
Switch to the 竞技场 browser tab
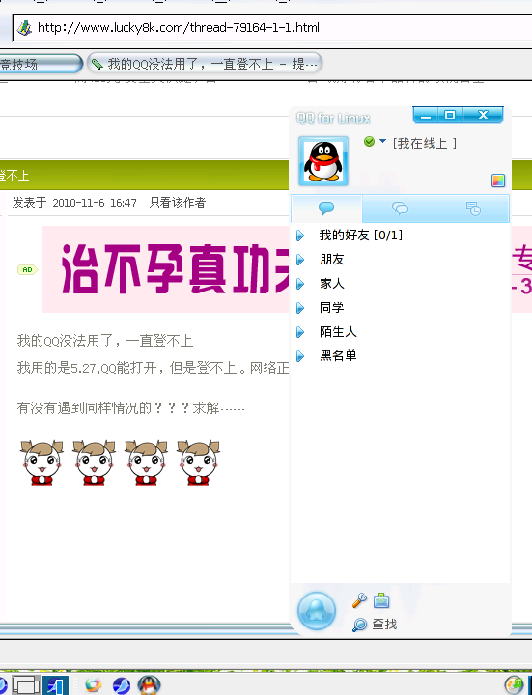point(41,65)
